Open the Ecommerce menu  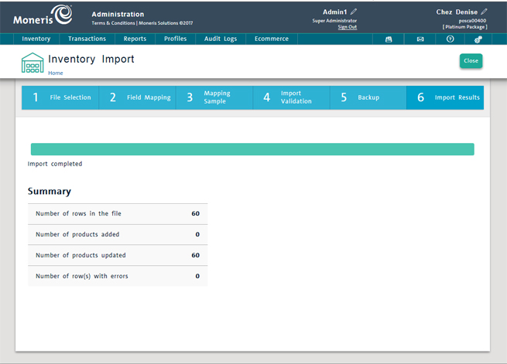pyautogui.click(x=272, y=39)
